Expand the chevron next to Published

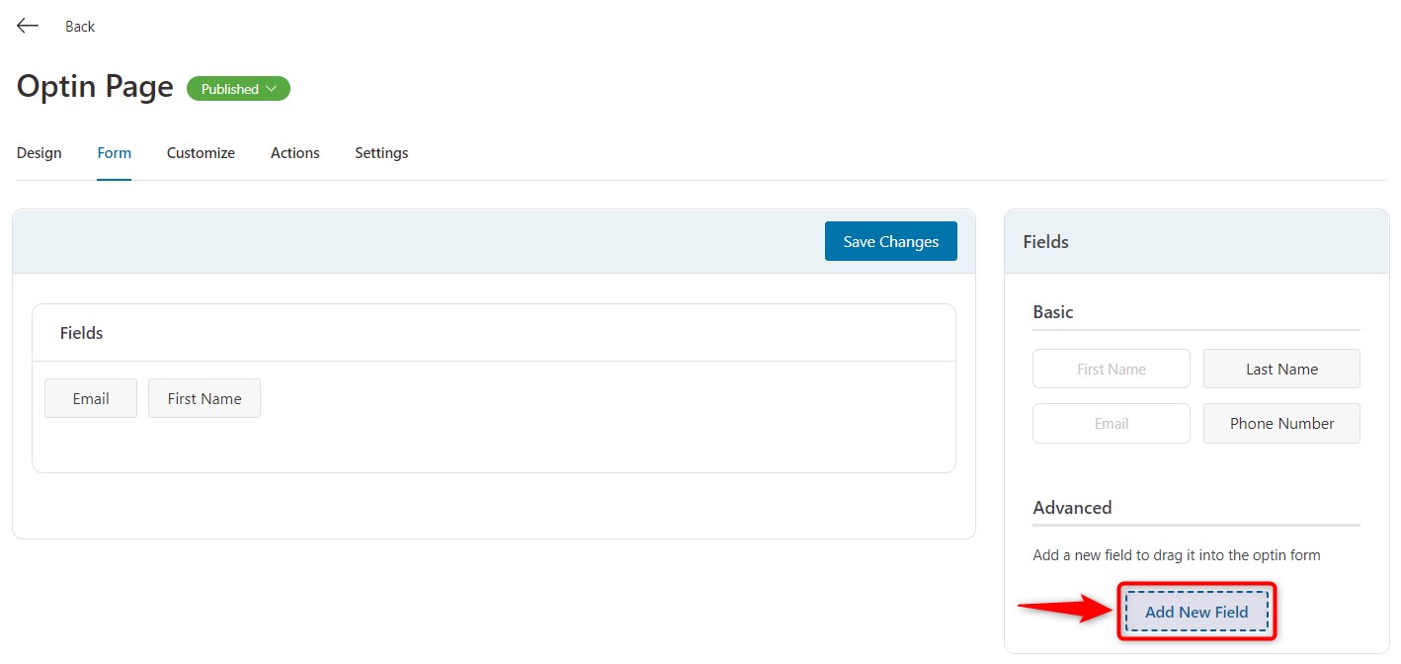[x=272, y=88]
